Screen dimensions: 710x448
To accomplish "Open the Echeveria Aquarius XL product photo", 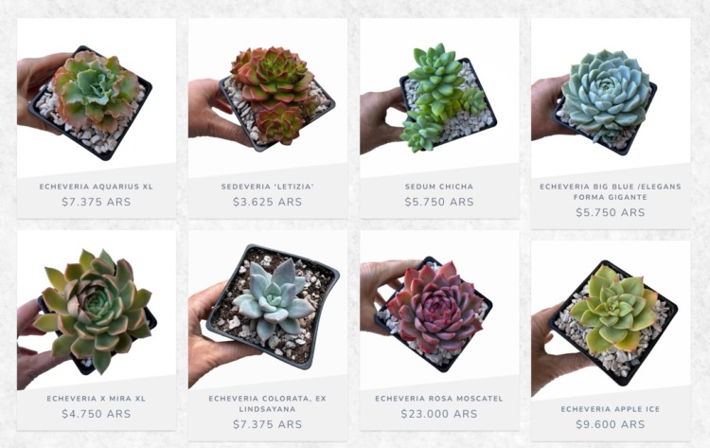I will click(x=97, y=98).
